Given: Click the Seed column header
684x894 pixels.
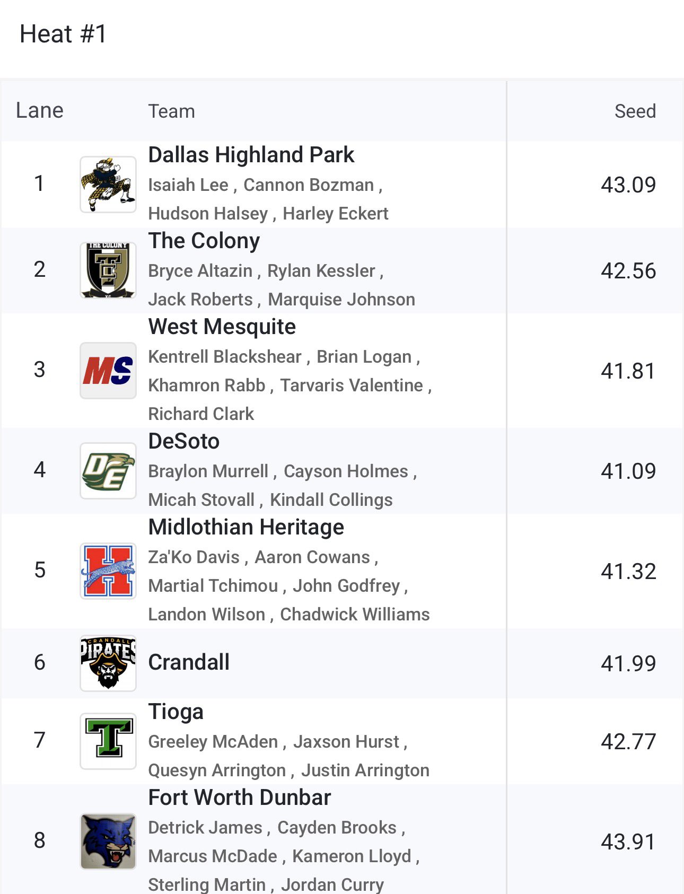Looking at the screenshot, I should [635, 111].
